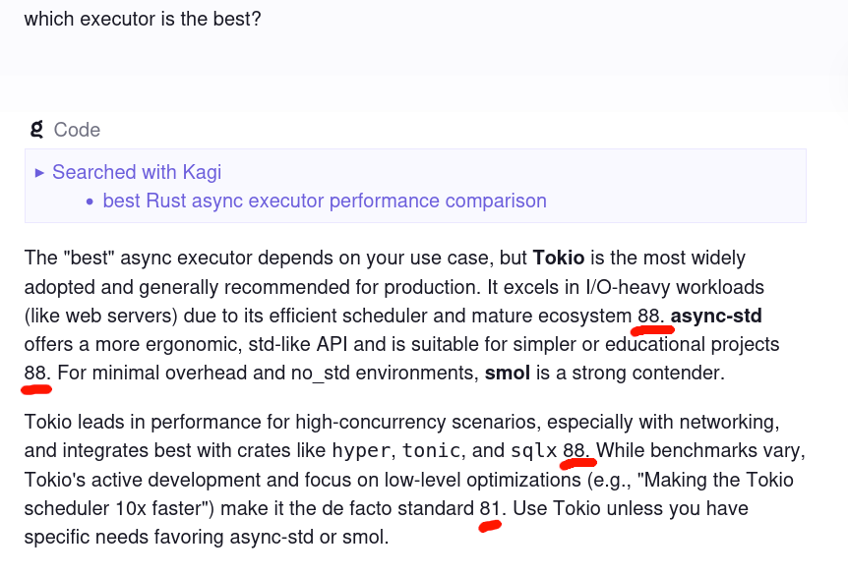Viewport: 848px width, 577px height.
Task: Click the inline code 'sqlx'
Action: (533, 451)
